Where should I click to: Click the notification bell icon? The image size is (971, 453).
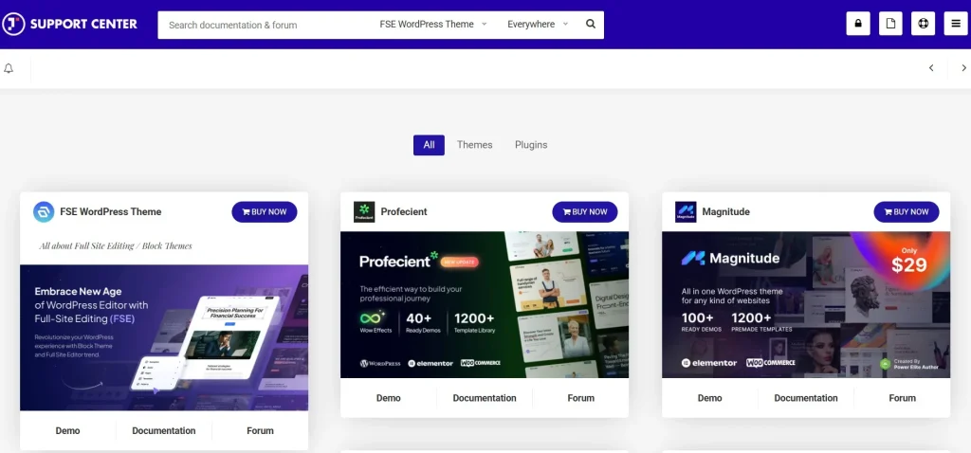point(9,68)
